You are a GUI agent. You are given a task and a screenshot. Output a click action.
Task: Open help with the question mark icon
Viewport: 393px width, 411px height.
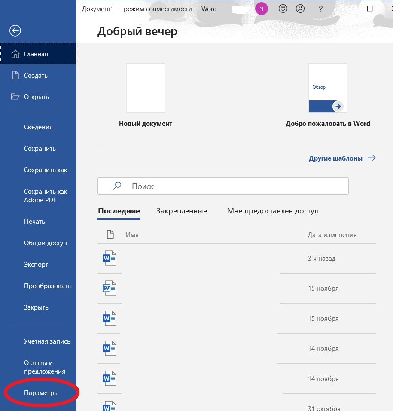click(x=320, y=9)
